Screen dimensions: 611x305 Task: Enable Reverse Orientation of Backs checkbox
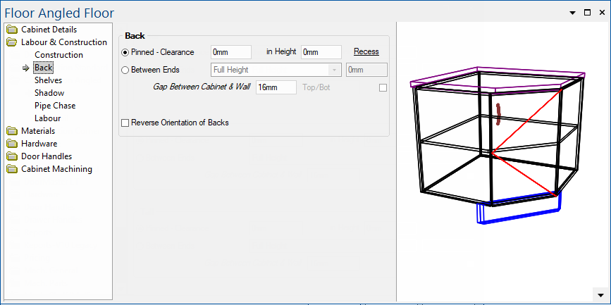coord(125,123)
